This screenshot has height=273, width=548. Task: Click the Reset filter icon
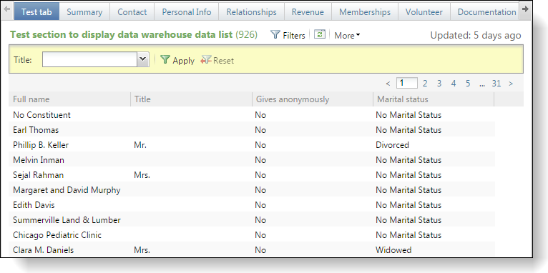click(x=206, y=60)
